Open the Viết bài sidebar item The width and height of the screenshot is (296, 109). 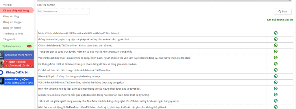[8, 5]
